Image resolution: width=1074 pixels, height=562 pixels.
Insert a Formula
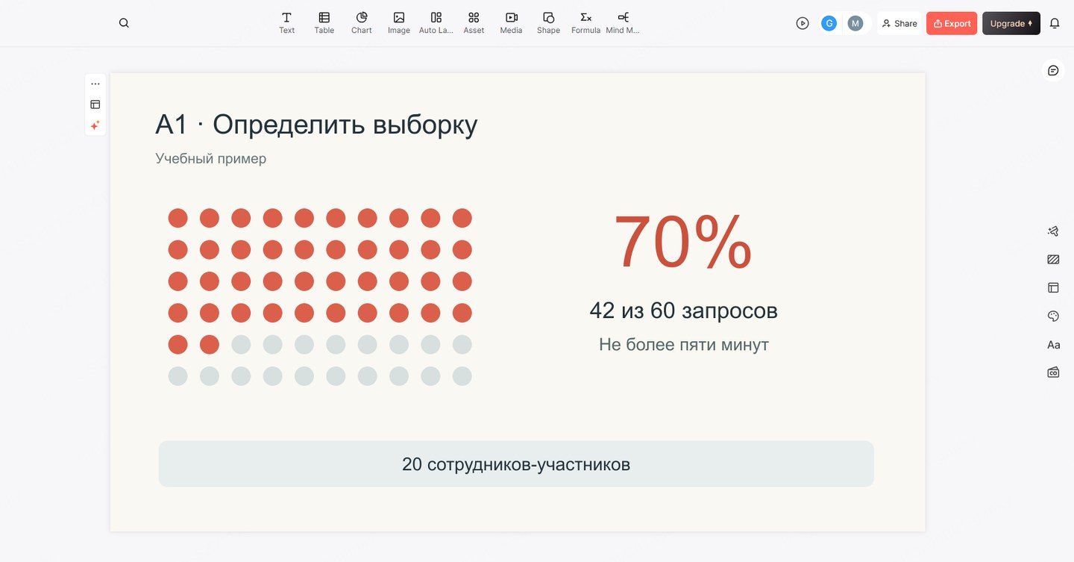point(585,23)
